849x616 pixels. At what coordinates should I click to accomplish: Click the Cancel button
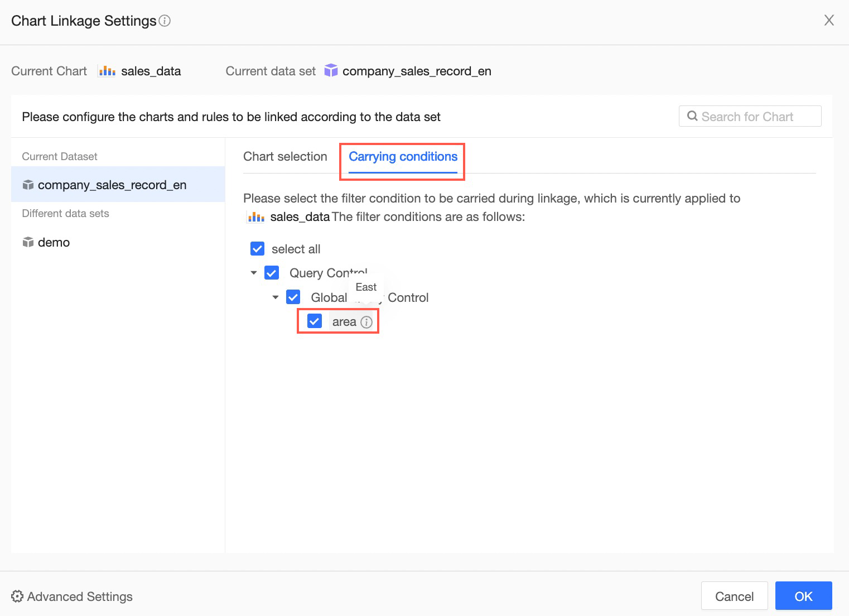[x=734, y=596]
